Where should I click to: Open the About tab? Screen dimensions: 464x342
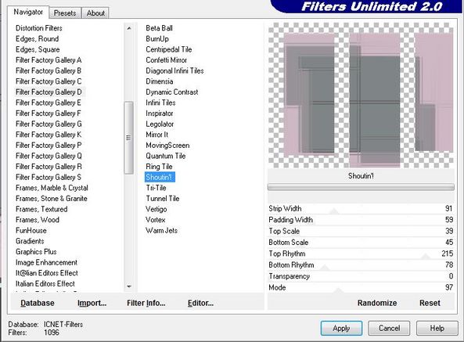(95, 13)
